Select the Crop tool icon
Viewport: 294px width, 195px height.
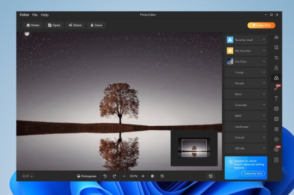pos(276,47)
